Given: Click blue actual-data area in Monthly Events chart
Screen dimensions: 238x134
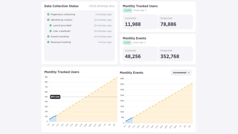Looking at the screenshot, I should coord(130,121).
